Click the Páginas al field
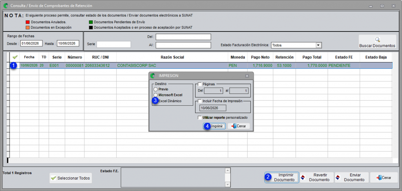This screenshot has height=191, width=402. pyautogui.click(x=239, y=91)
